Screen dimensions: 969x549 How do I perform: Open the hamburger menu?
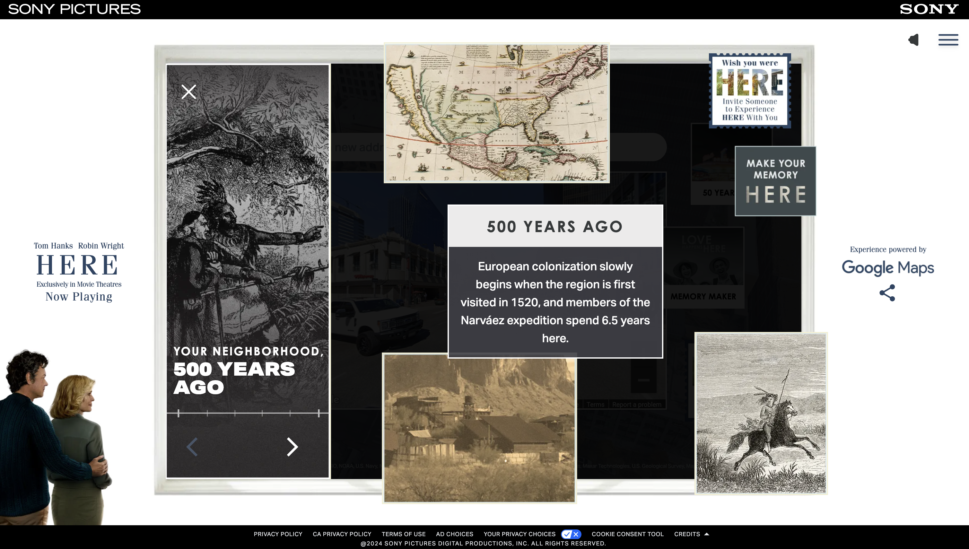pos(948,39)
